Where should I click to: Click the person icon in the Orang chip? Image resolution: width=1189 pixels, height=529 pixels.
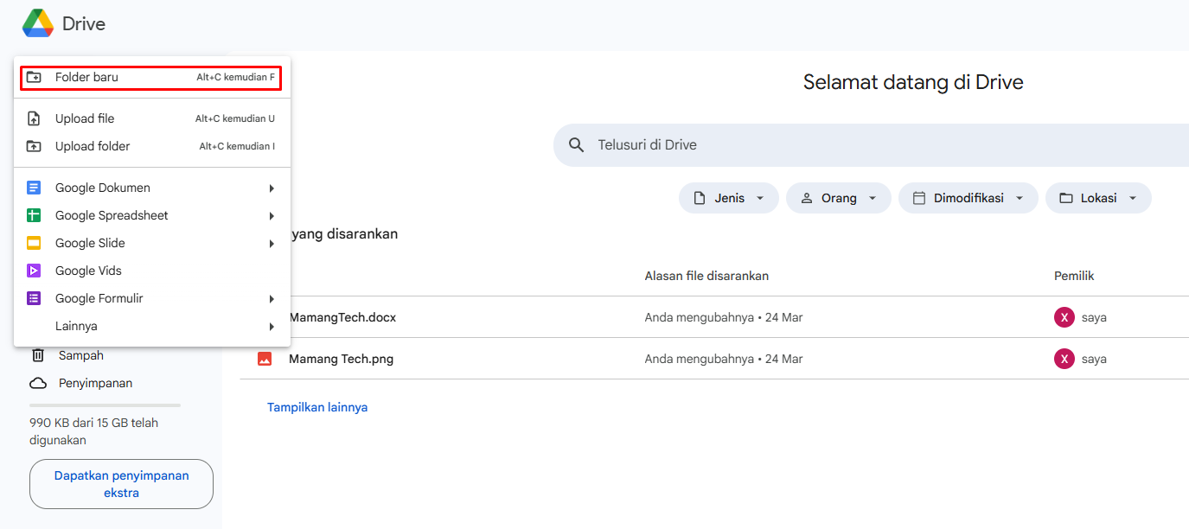[807, 198]
